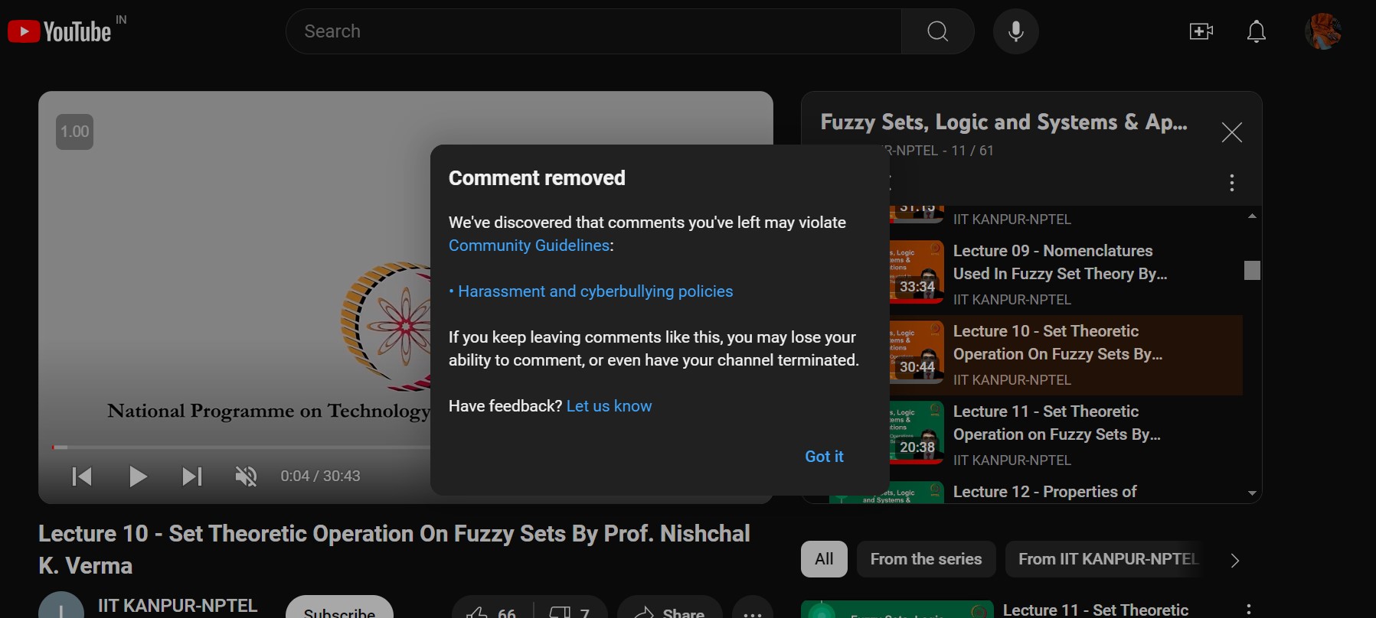This screenshot has width=1376, height=618.
Task: Open the playlist three-dot options menu
Action: coord(1231,183)
